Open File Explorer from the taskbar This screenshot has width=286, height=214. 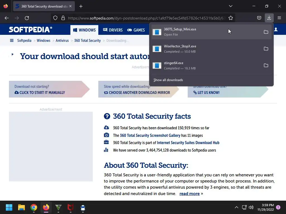pyautogui.click(x=21, y=207)
